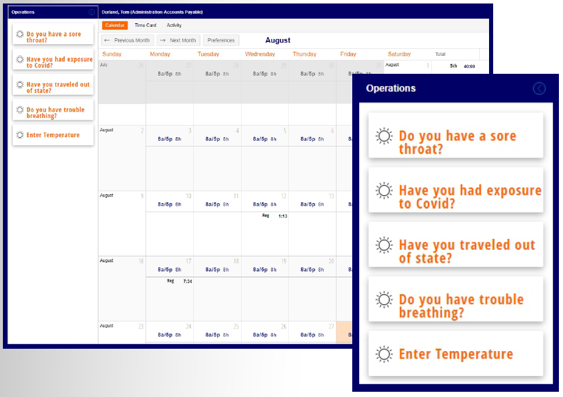Click the Sunday August 16 cell

tap(122, 288)
